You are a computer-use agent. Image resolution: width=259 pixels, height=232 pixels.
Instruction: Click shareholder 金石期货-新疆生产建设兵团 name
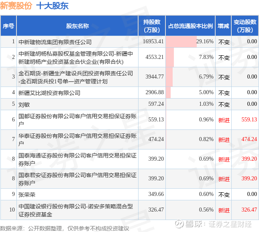coord(75,77)
